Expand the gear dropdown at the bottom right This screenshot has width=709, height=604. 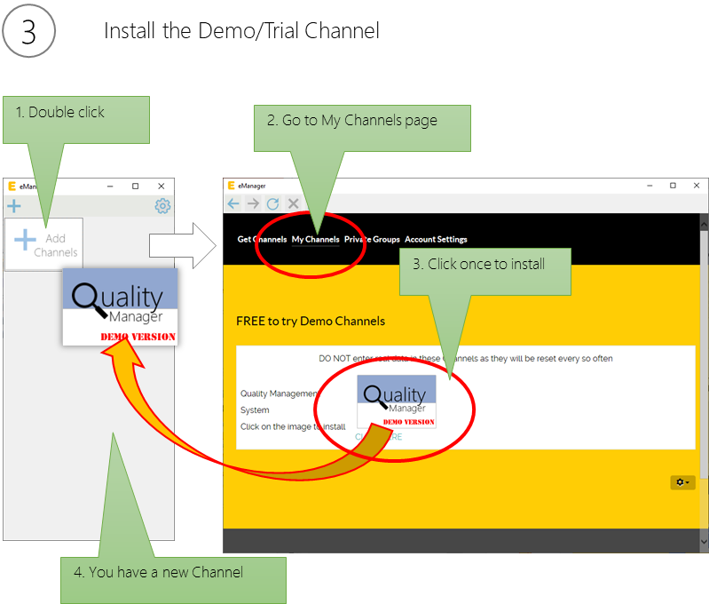point(682,482)
